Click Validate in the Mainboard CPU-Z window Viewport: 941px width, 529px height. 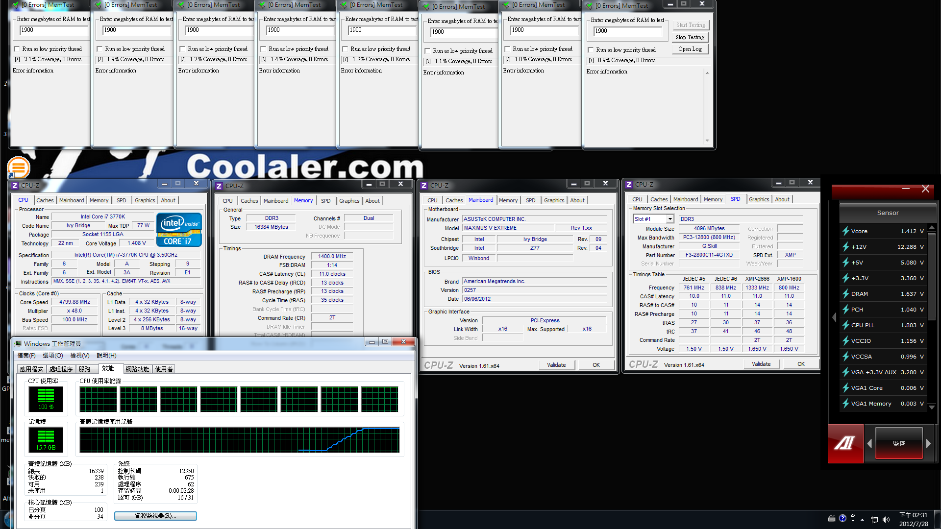click(556, 365)
